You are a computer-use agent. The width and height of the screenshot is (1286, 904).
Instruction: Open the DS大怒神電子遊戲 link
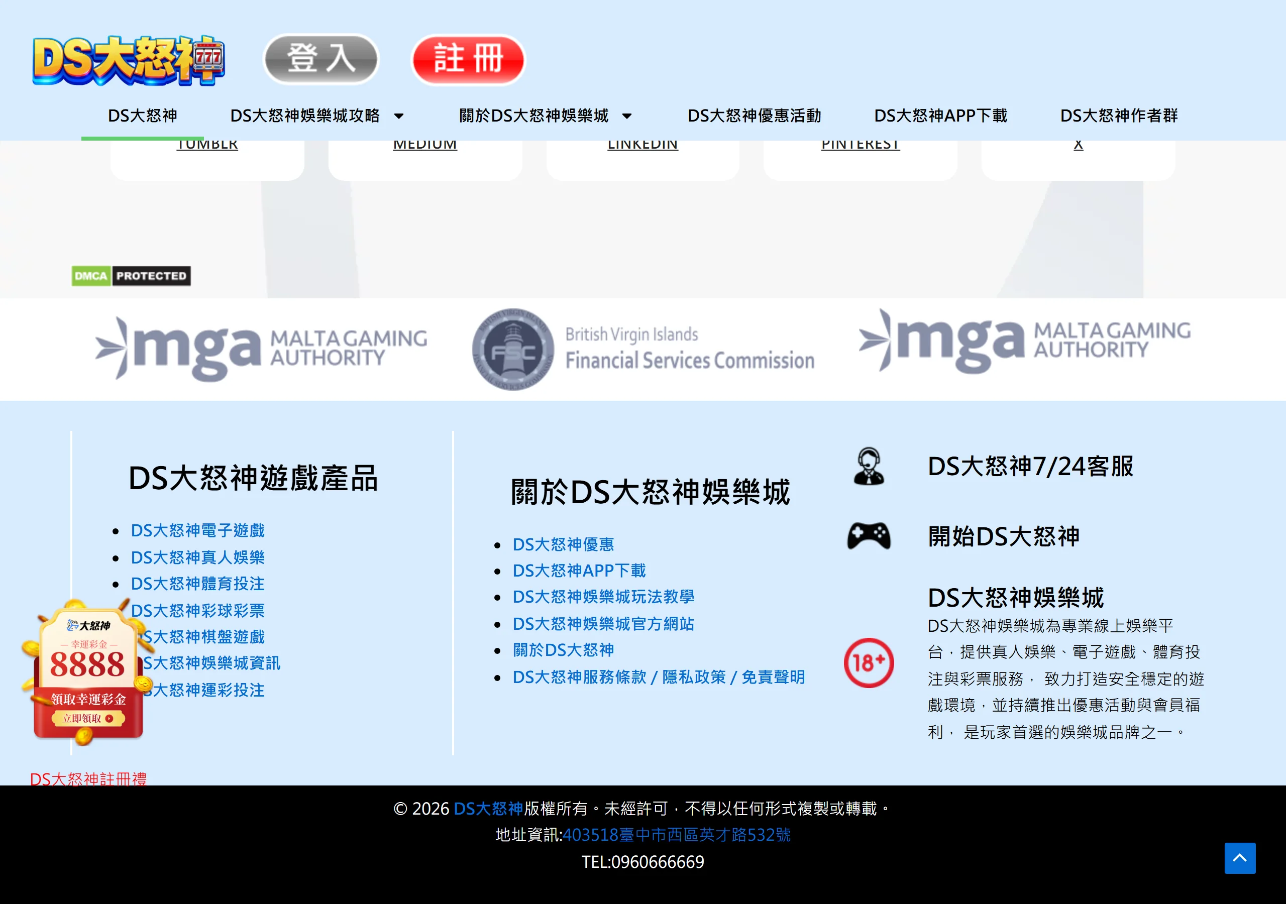point(198,530)
